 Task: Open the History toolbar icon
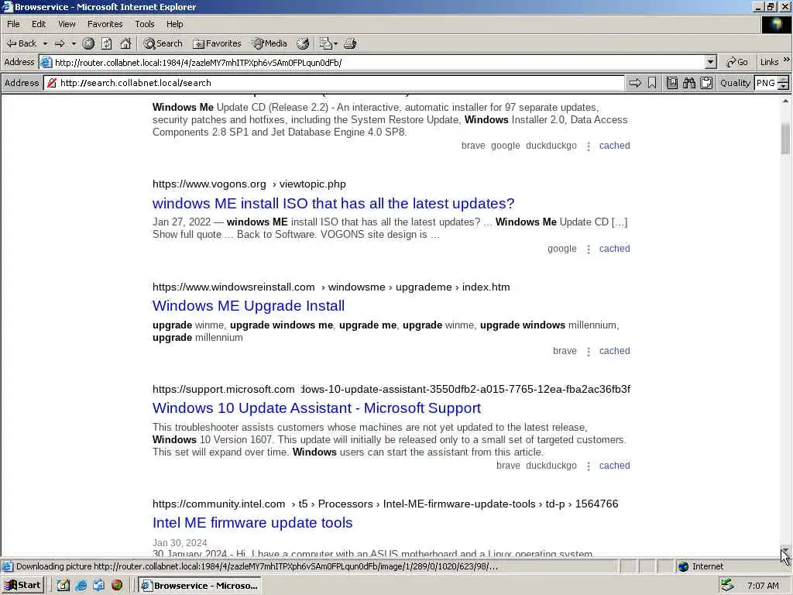[303, 43]
